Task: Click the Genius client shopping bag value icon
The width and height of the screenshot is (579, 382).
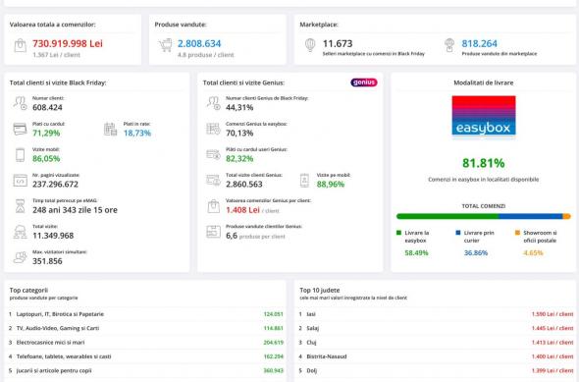Action: point(213,206)
